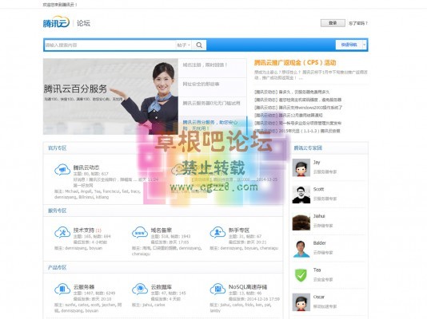
Task: Click the 论坛 title next to logo
Action: (83, 23)
